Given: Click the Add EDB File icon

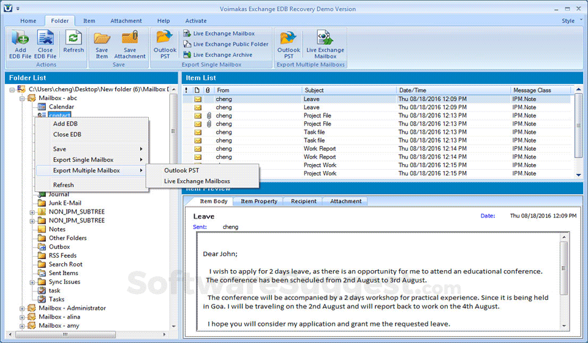Looking at the screenshot, I should [20, 45].
